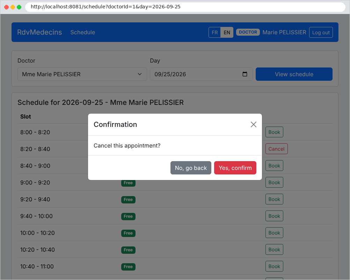
Task: Click No, go back button
Action: 191,168
